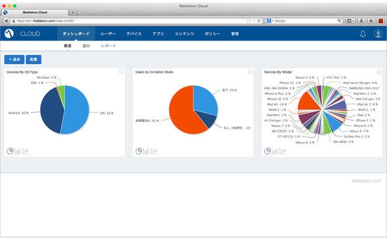Open the user profile avatar icon

[x=378, y=33]
